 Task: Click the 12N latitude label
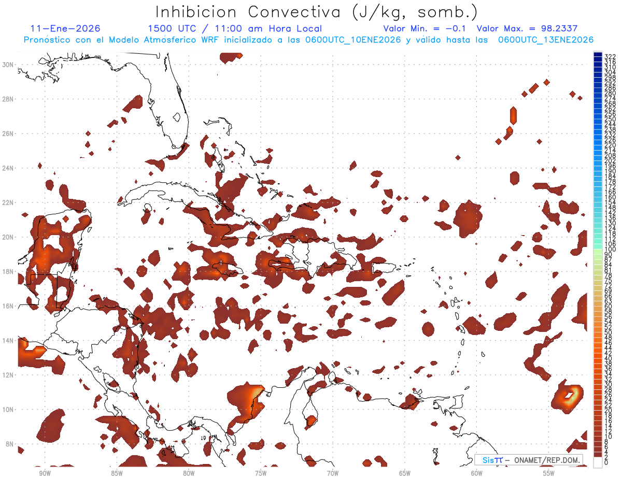(x=9, y=374)
